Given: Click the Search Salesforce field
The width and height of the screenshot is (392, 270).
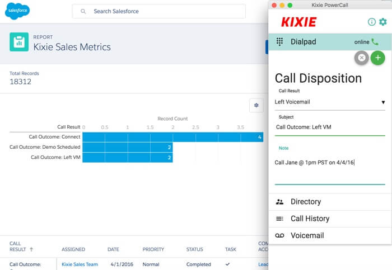Looking at the screenshot, I should click(158, 11).
